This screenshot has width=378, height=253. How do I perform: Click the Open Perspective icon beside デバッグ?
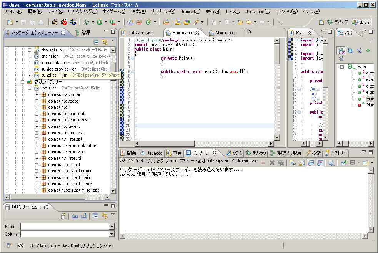(x=321, y=22)
